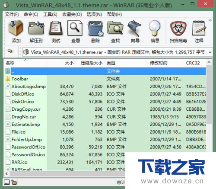Select the PasswordOff.ico file name

(29, 147)
